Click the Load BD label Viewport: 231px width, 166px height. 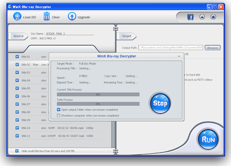pos(30,17)
